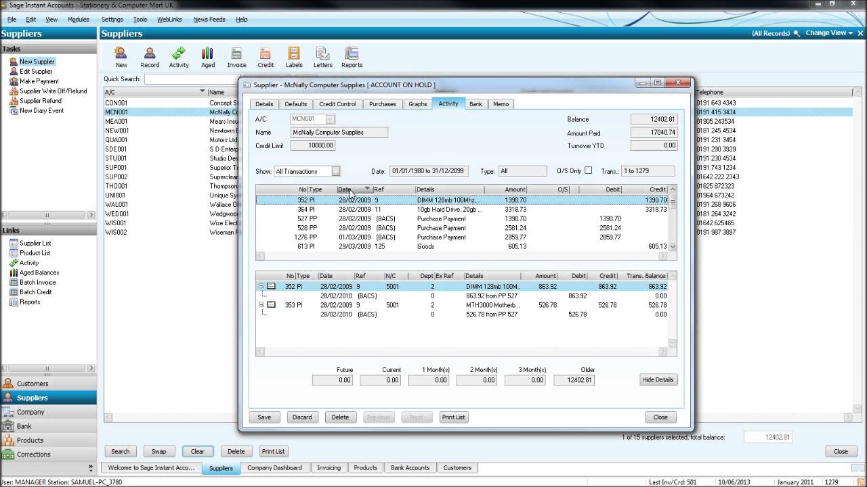Switch to the Bank module
Screen dimensions: 867x487
click(x=48, y=426)
